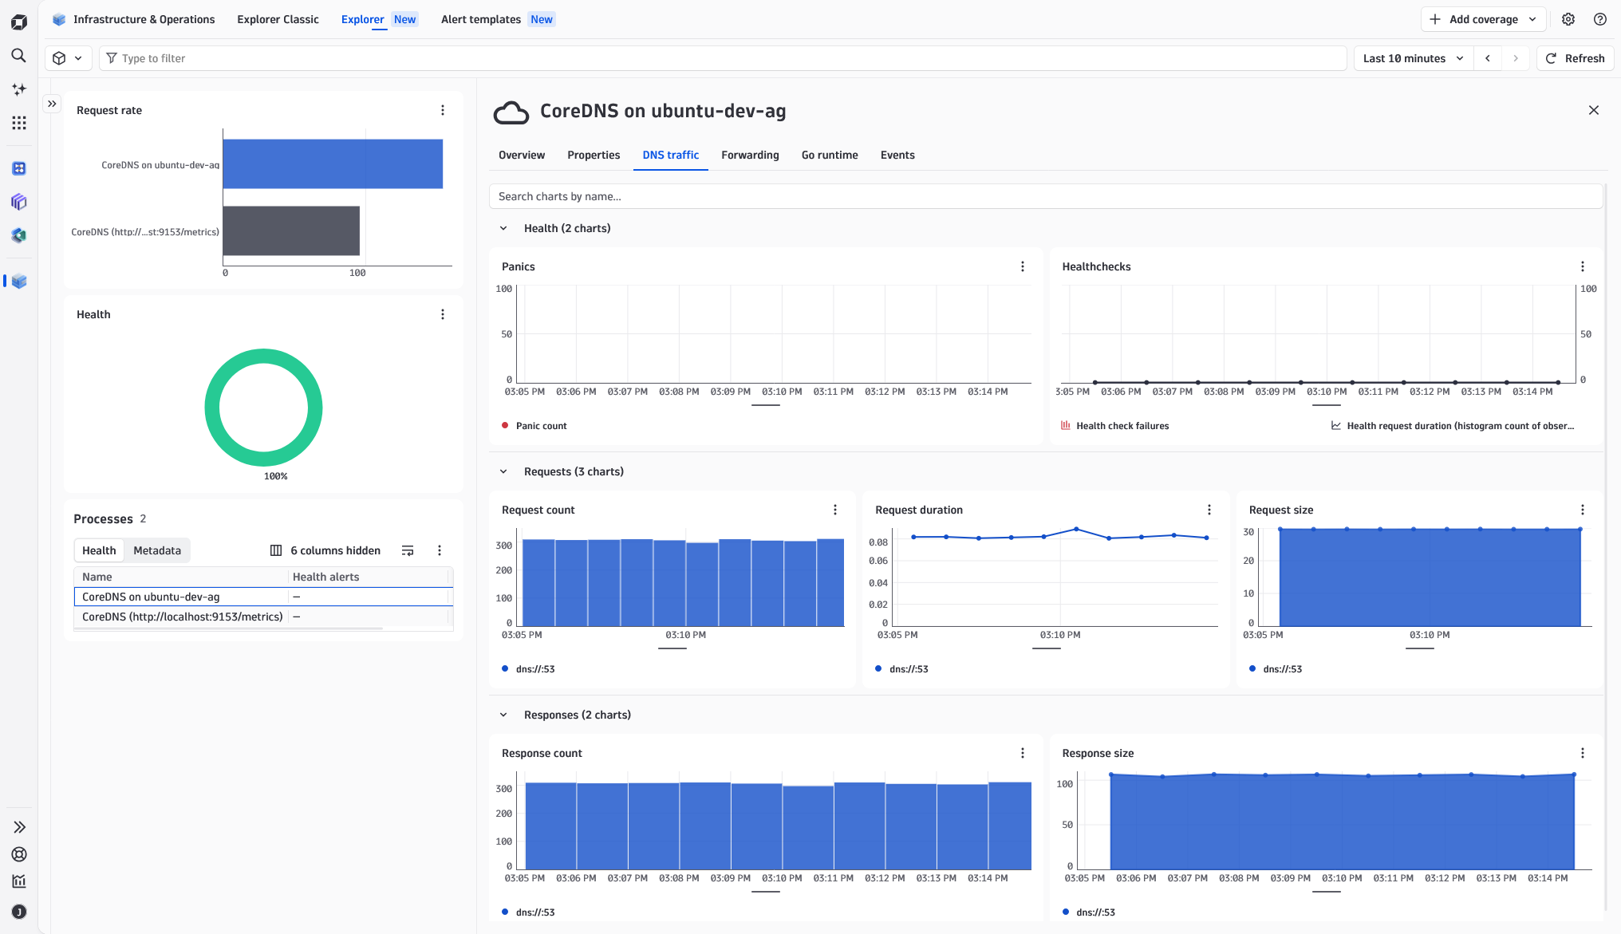Toggle dns://:53 legend under Response count

click(x=528, y=912)
